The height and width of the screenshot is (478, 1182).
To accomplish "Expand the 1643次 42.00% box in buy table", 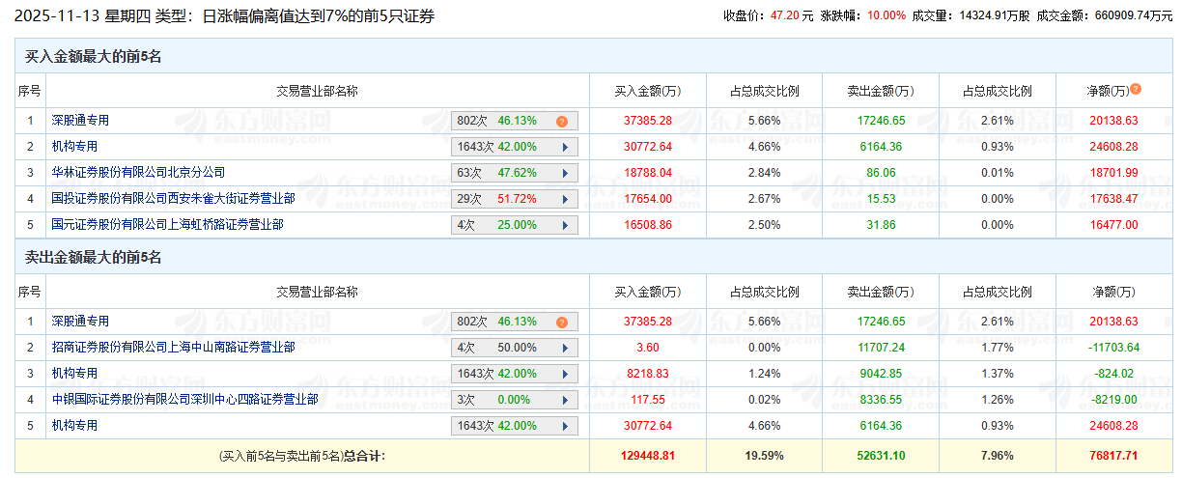I will 515,147.
